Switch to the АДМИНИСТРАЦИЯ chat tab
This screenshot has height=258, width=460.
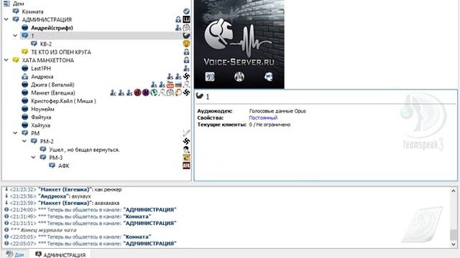click(60, 254)
